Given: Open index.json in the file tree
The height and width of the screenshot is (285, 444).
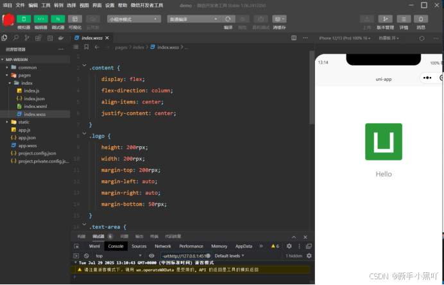Looking at the screenshot, I should pos(35,99).
